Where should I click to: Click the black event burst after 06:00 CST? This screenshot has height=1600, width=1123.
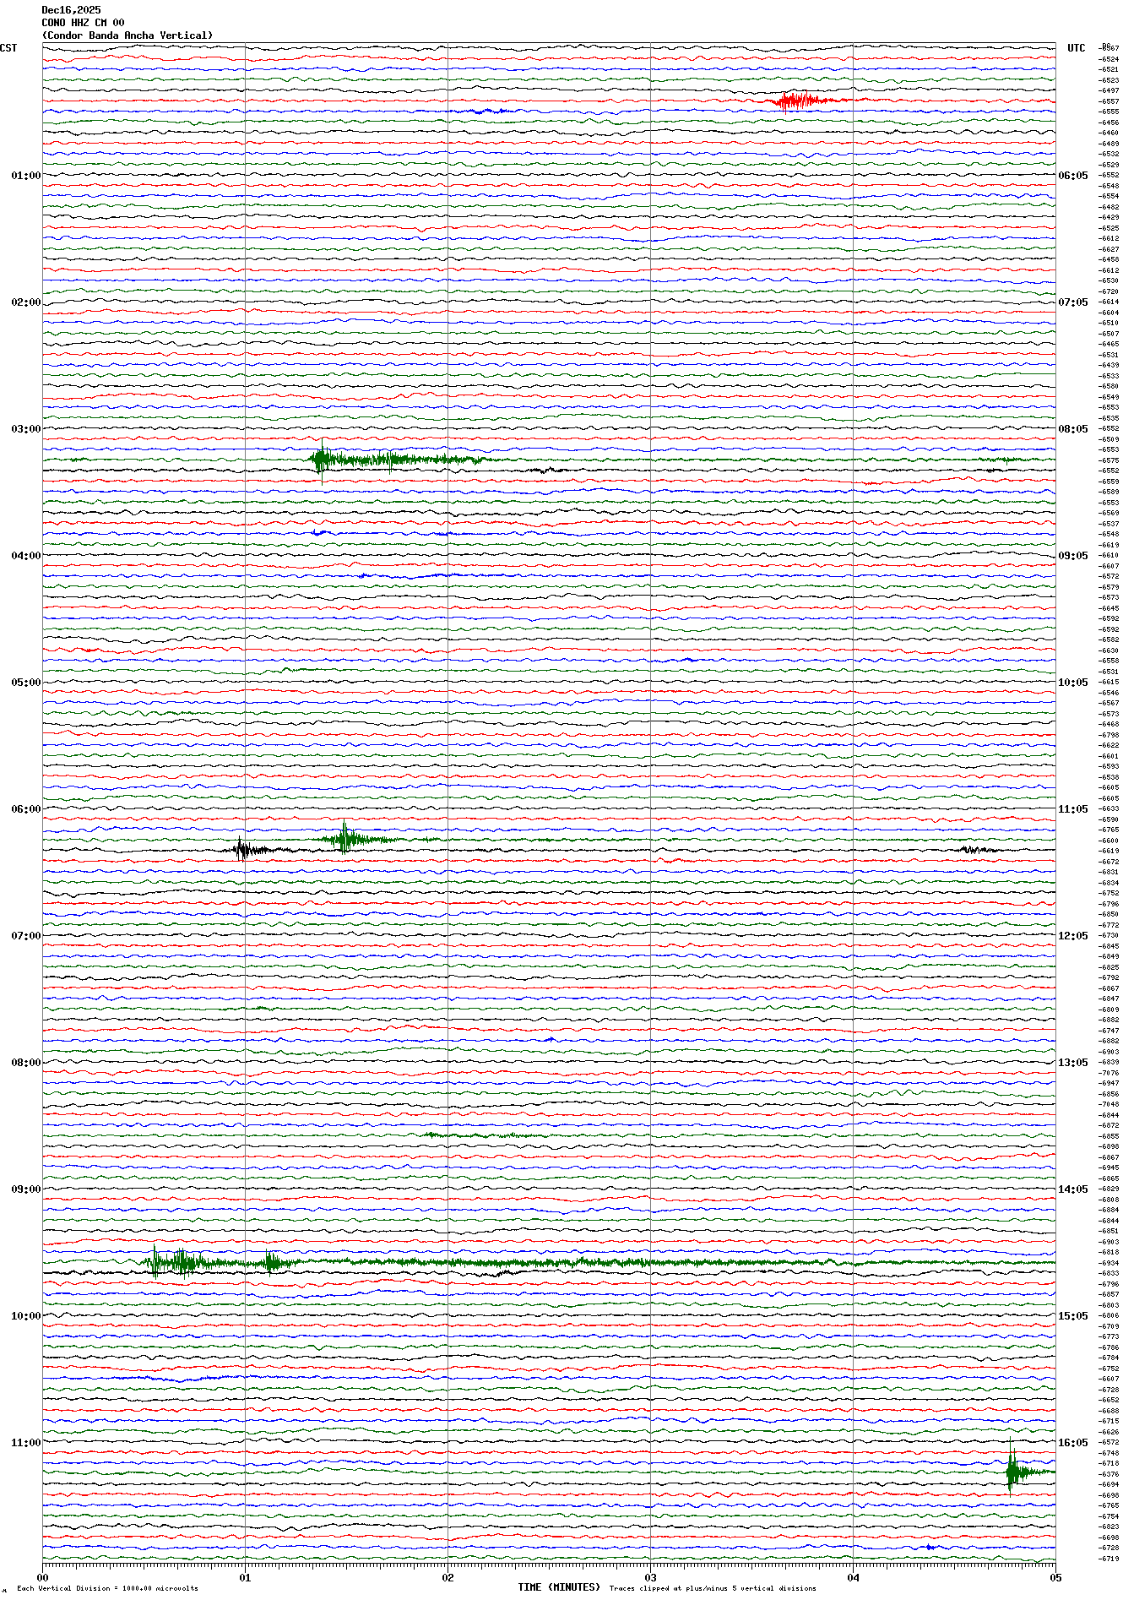[243, 849]
